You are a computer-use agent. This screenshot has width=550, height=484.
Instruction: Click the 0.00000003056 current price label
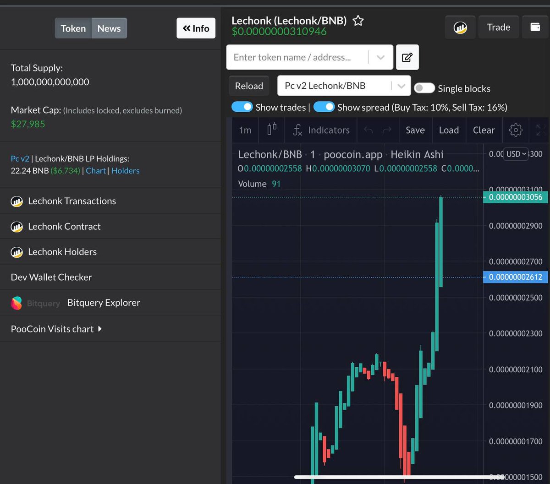tap(516, 197)
